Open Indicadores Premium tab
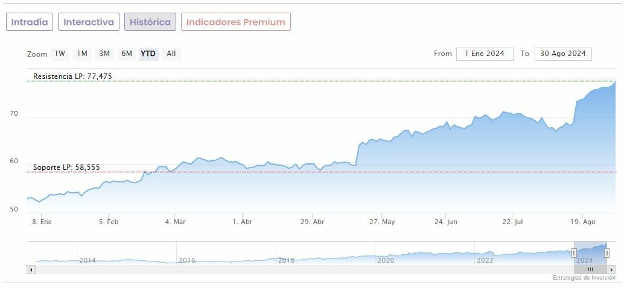The height and width of the screenshot is (288, 624). (x=235, y=22)
